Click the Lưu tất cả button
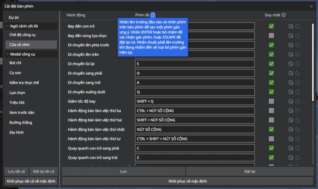Screen dimensions: 318x189 (16, 172)
